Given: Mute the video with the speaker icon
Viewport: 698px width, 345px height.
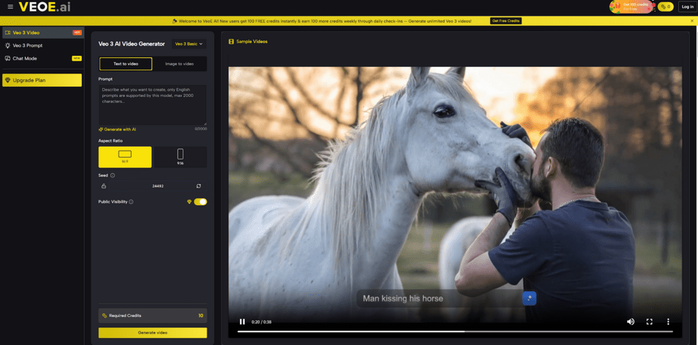Looking at the screenshot, I should [631, 322].
